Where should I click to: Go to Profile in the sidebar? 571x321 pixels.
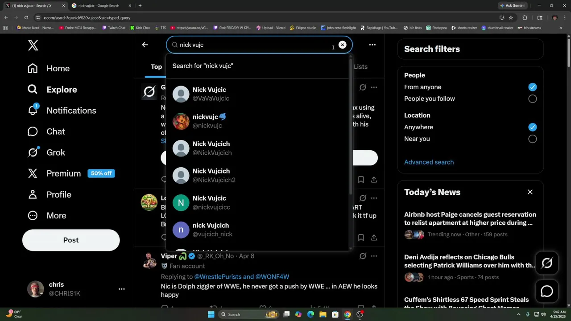49,194
